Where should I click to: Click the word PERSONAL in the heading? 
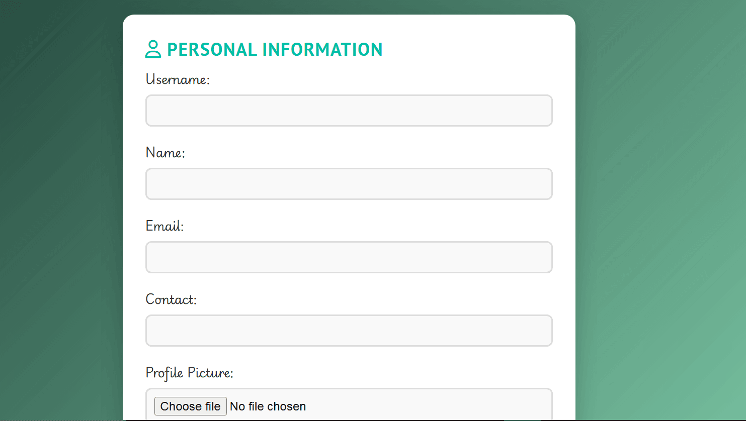tap(212, 50)
